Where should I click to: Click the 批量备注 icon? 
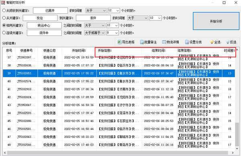[x=142, y=42]
